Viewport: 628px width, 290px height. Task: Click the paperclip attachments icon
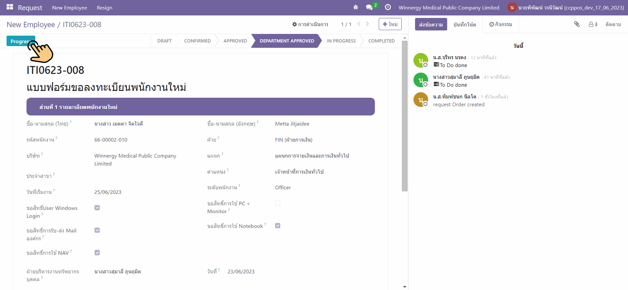click(x=577, y=24)
